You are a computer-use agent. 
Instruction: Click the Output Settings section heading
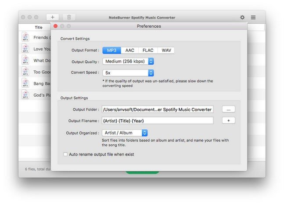pos(74,98)
